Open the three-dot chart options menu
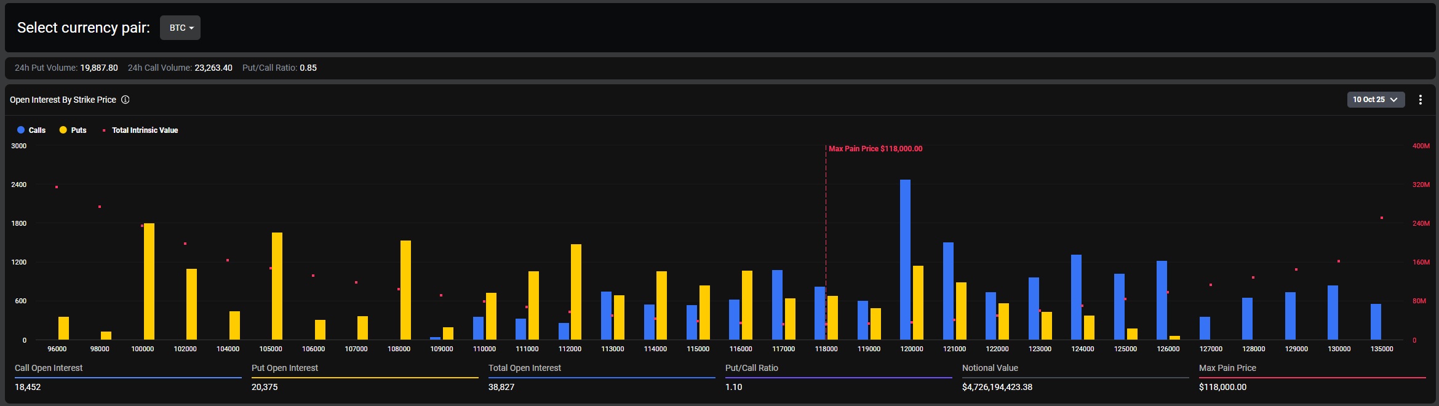Viewport: 1439px width, 406px height. tap(1420, 100)
